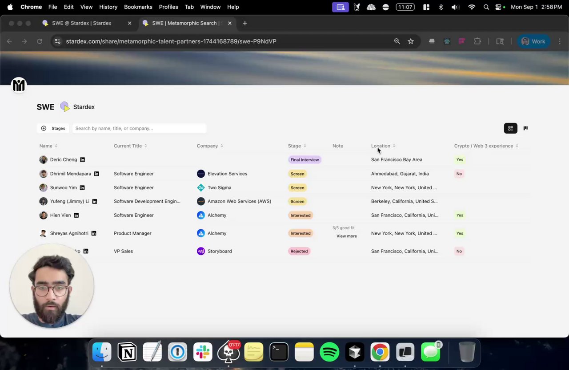
Task: Open Messages from the dock
Action: tap(431, 352)
